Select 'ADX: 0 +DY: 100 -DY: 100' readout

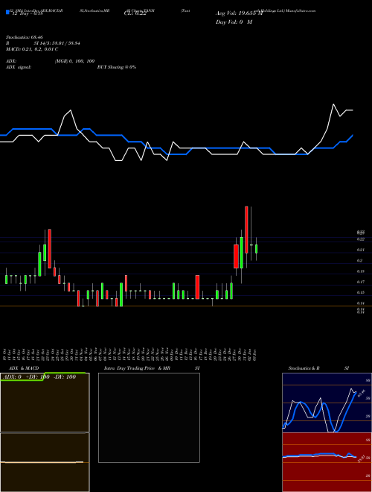pos(39,377)
